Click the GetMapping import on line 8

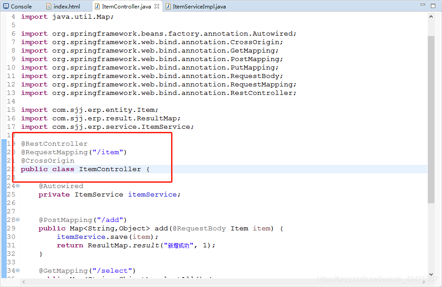click(x=150, y=50)
